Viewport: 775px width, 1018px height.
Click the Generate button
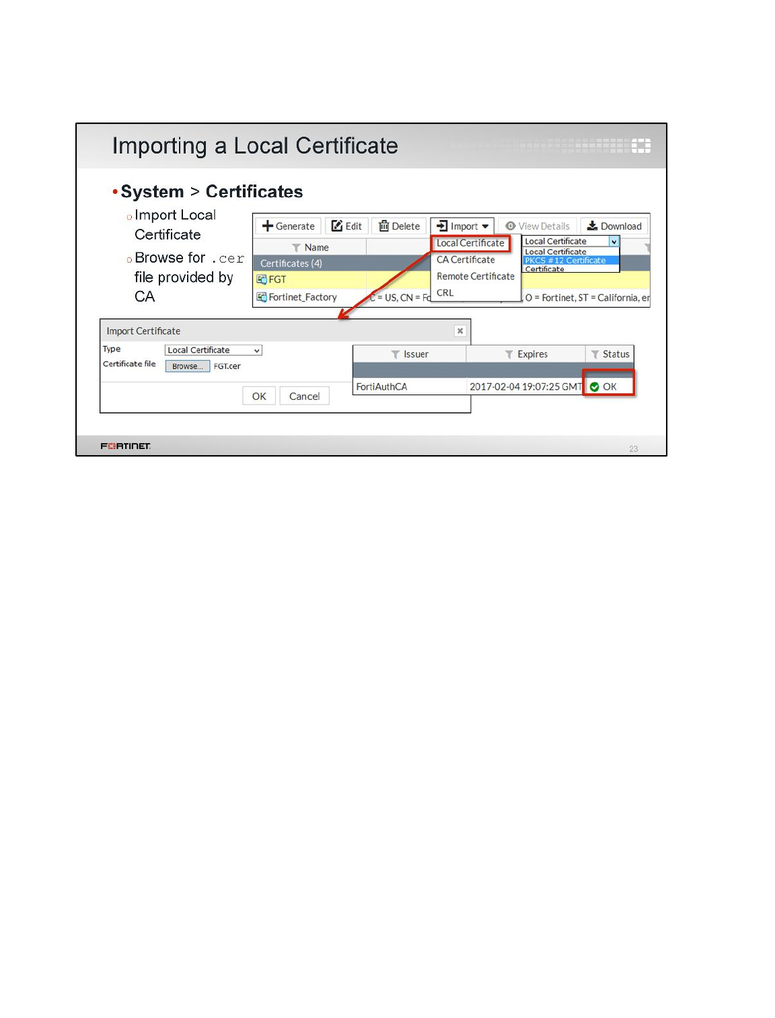click(288, 226)
